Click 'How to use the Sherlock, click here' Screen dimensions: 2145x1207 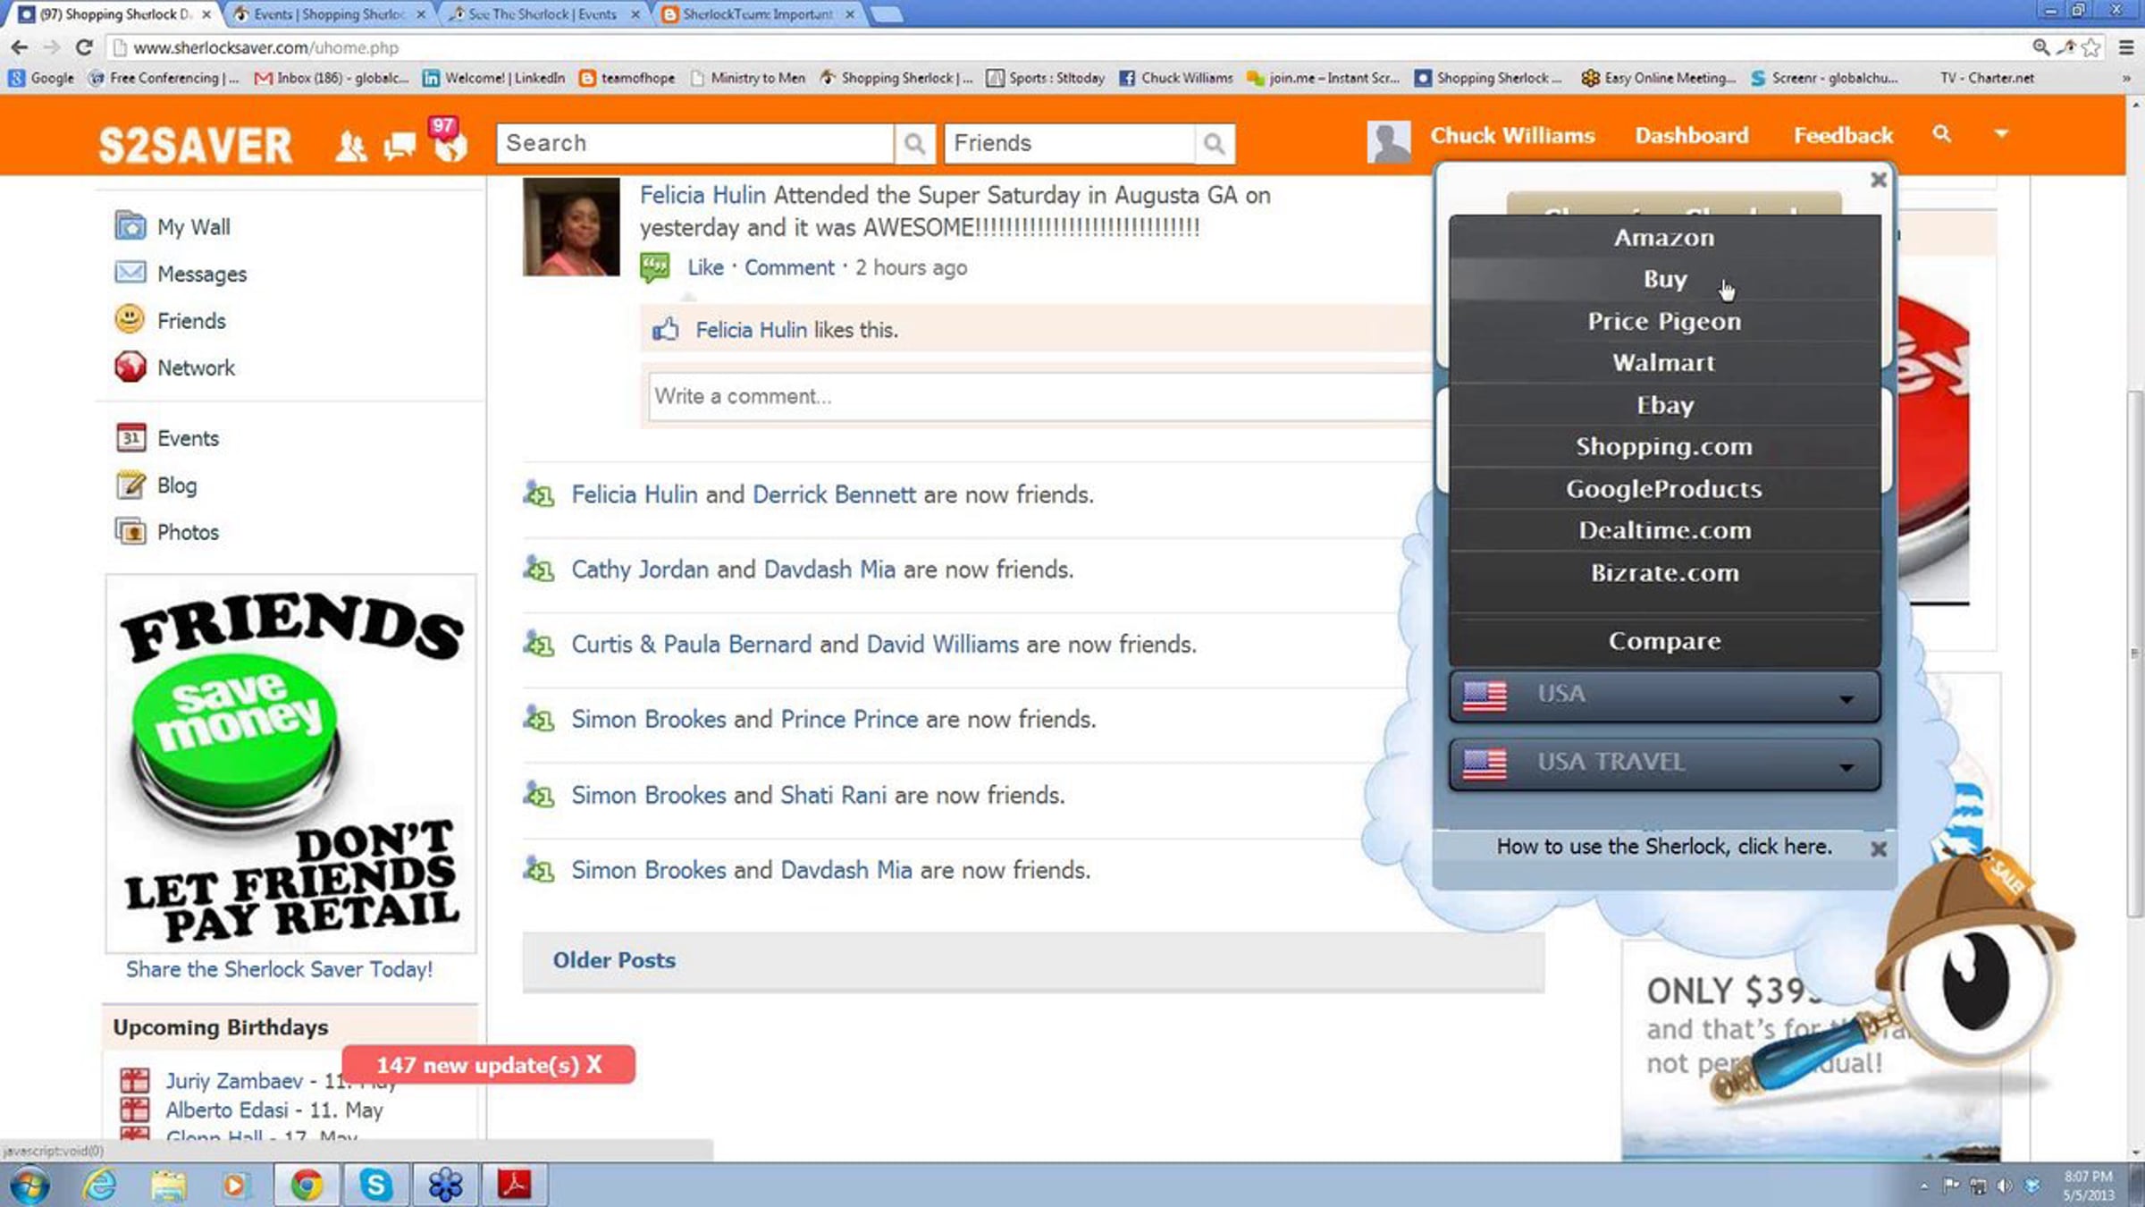tap(1664, 847)
